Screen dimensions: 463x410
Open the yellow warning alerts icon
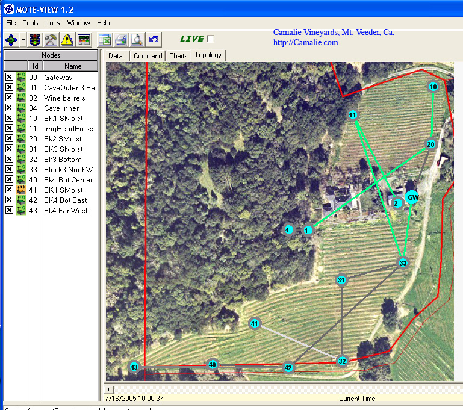pos(66,40)
